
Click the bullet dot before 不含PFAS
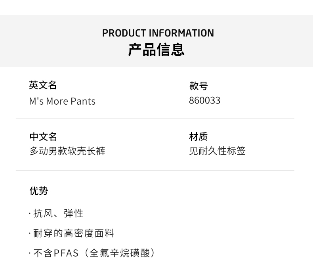[x=30, y=253]
